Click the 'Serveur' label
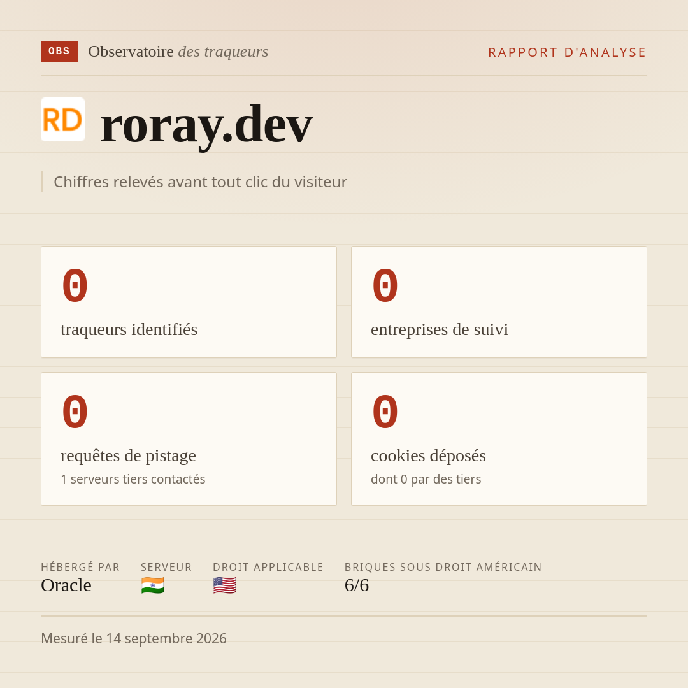 point(166,567)
